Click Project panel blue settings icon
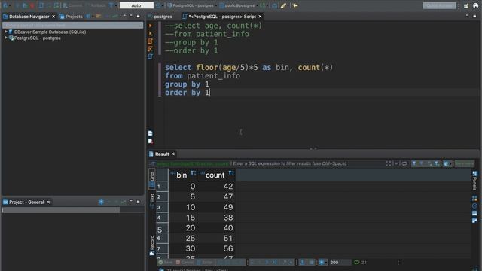 (x=101, y=202)
